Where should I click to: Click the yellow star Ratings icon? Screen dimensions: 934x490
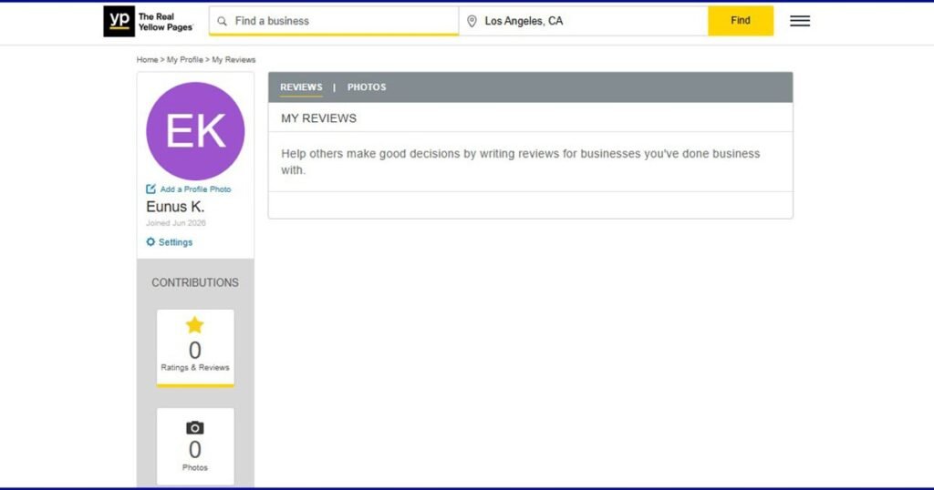[x=195, y=325]
